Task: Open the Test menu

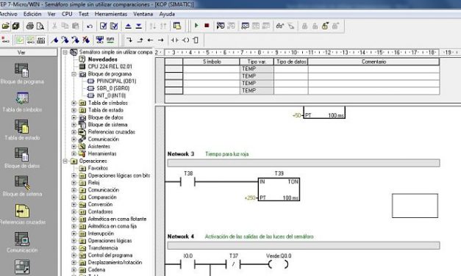Action: 84,14
